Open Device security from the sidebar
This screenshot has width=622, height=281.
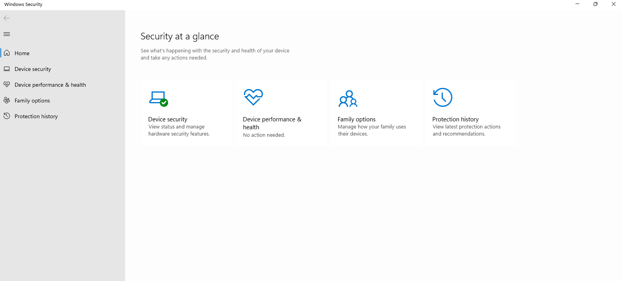[33, 69]
